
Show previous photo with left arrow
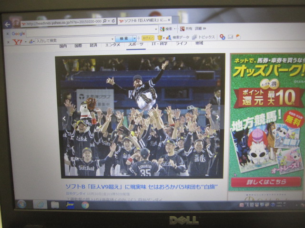tap(64, 118)
